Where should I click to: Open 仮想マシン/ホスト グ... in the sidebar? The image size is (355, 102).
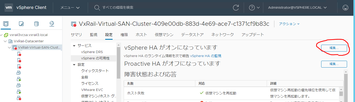(99, 96)
